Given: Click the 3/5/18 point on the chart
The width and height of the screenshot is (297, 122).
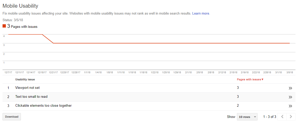Looking at the screenshot, I should [290, 43].
